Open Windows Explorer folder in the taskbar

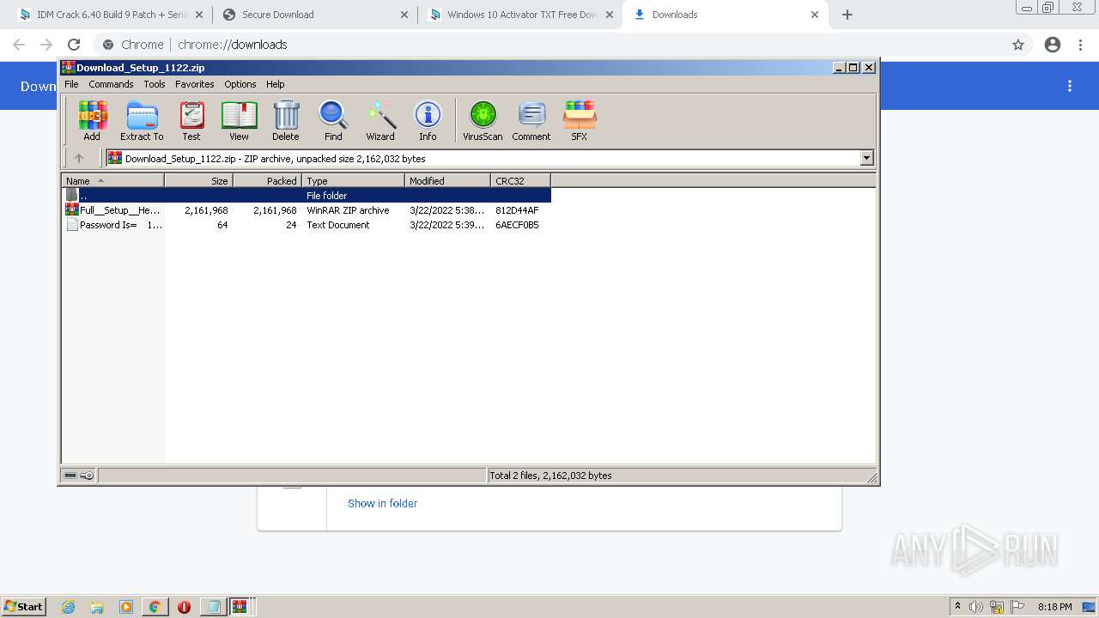[97, 607]
